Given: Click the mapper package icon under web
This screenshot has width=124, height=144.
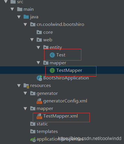Looking at the screenshot, I should click(x=46, y=63).
